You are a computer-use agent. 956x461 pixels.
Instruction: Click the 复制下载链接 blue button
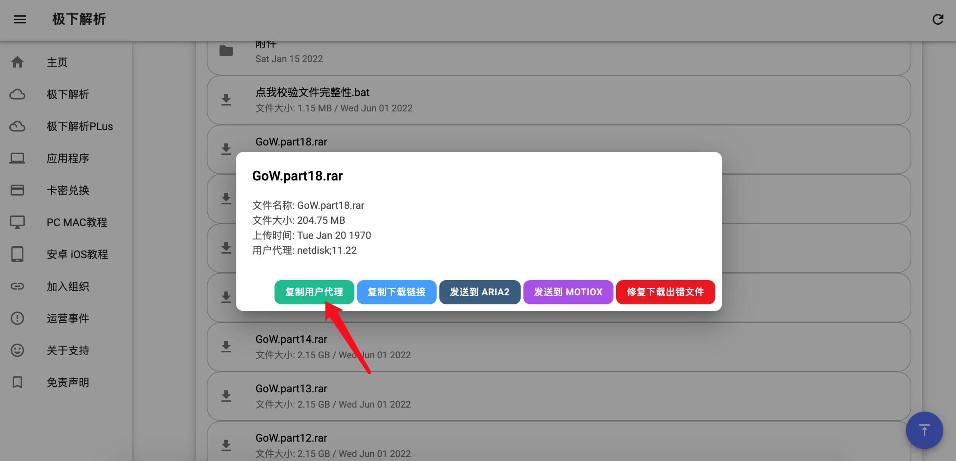pos(397,292)
